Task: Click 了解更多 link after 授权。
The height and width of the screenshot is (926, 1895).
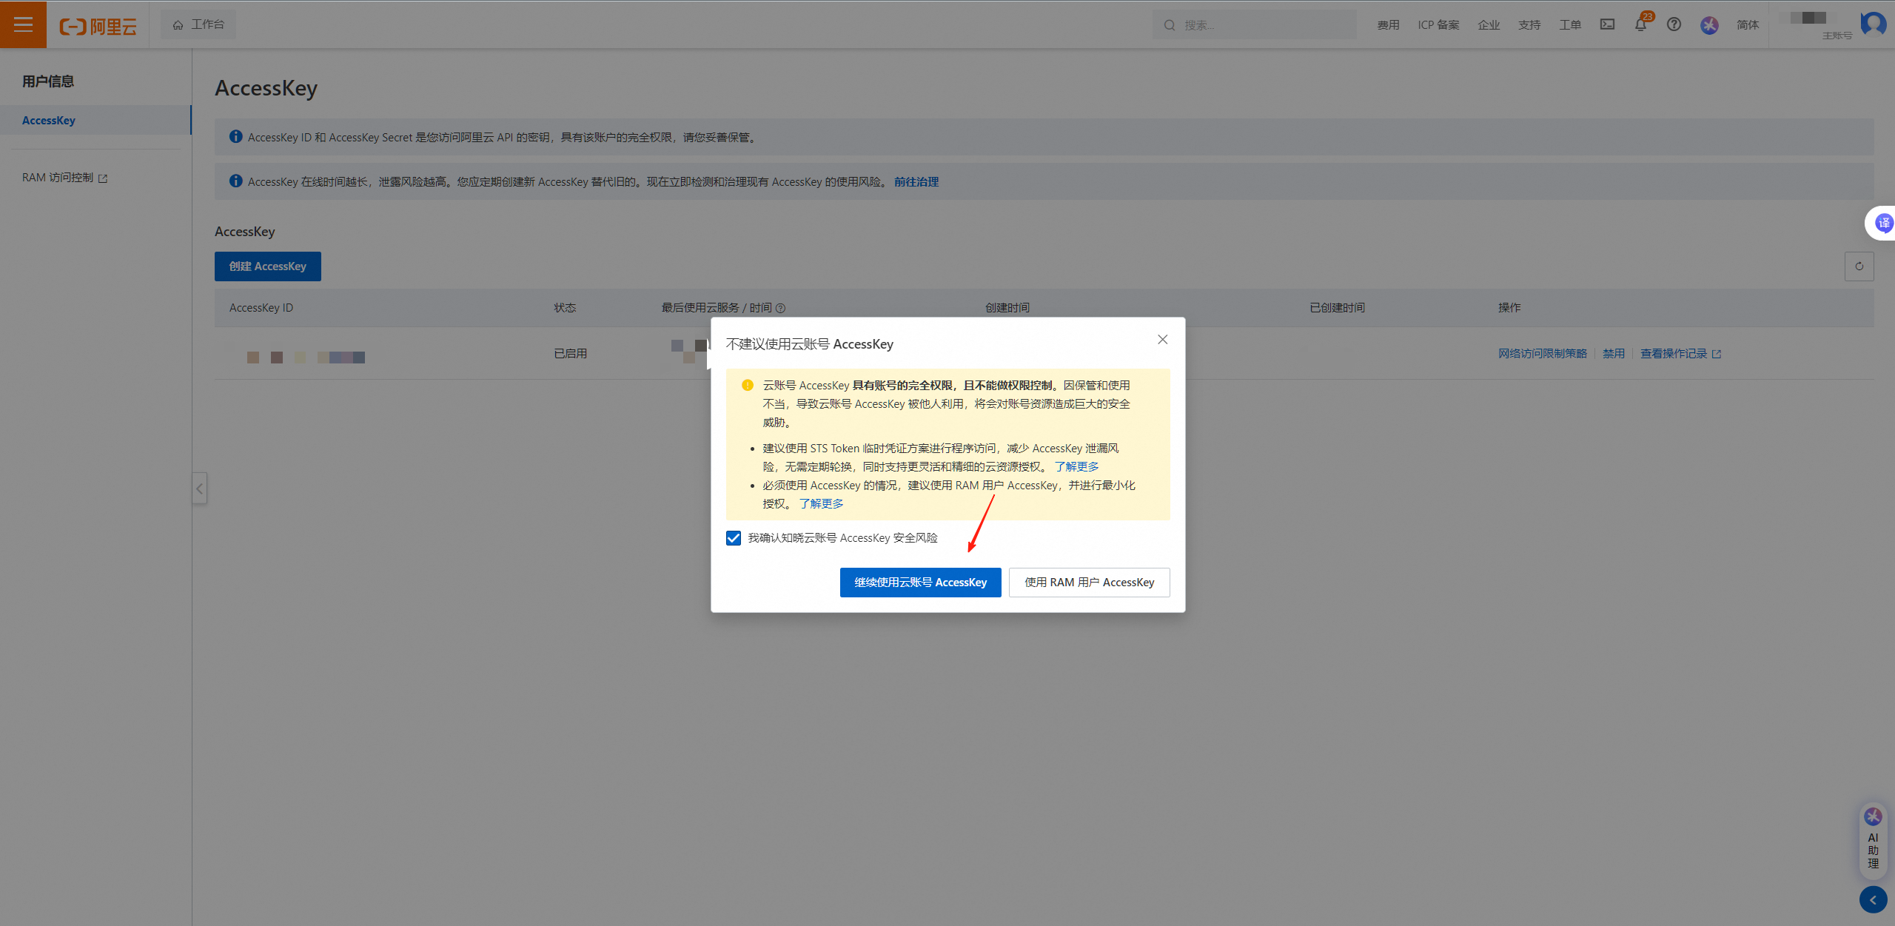Action: point(821,504)
